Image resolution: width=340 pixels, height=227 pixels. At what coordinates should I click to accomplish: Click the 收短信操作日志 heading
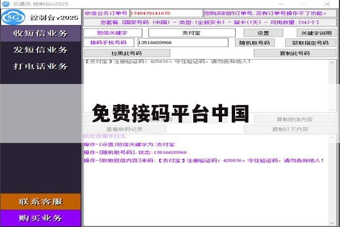(x=105, y=136)
